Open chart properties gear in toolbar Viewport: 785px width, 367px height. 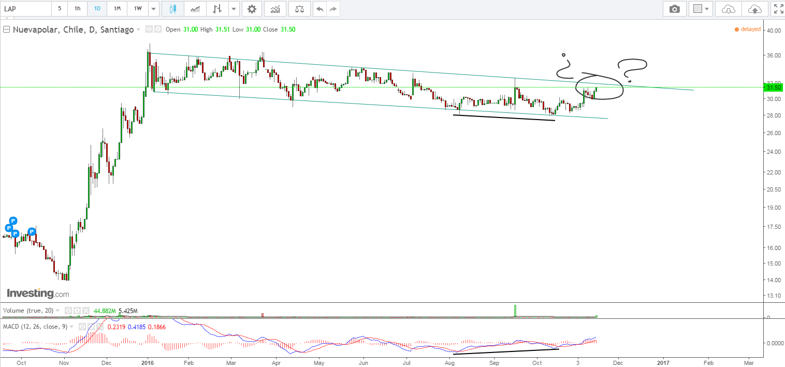(252, 9)
